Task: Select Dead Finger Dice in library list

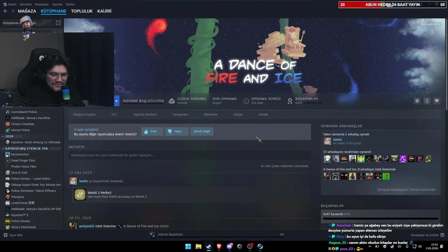Action: [x=23, y=160]
